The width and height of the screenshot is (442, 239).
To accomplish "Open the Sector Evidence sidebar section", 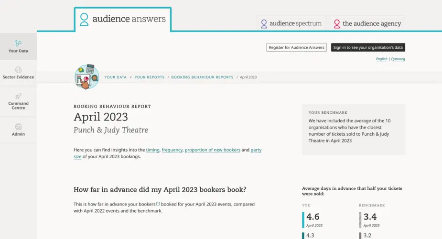I will coord(18,73).
